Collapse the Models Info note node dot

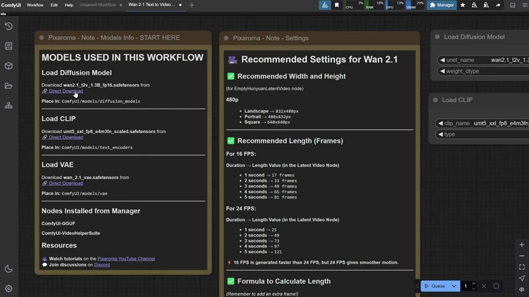click(x=42, y=38)
